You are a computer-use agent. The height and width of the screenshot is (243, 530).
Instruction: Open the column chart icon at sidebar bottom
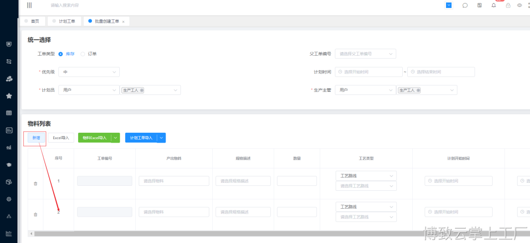coord(9,234)
